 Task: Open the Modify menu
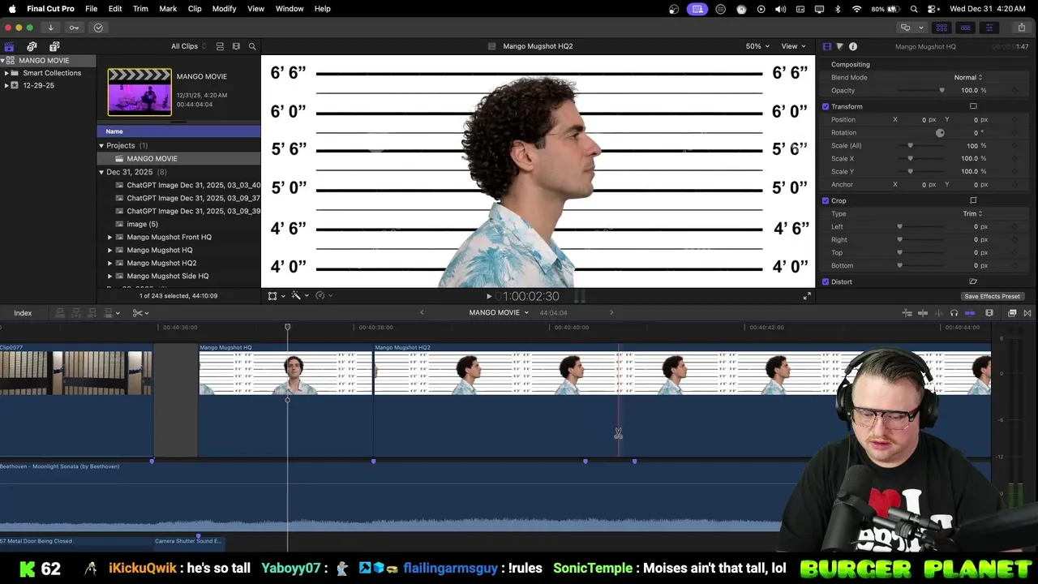pos(224,8)
